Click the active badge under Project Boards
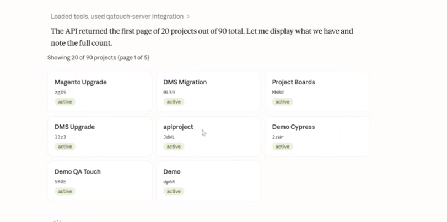Screen dimensions: 447x222 (282, 102)
